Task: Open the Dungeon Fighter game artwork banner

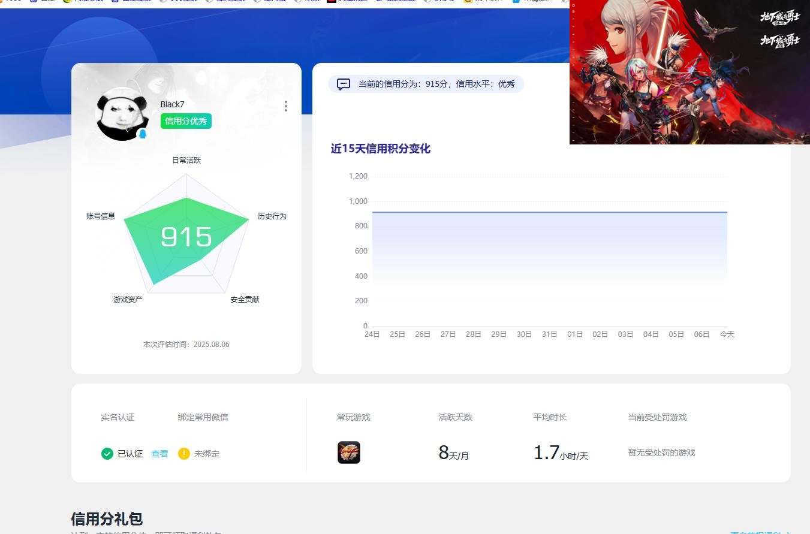Action: pyautogui.click(x=689, y=72)
